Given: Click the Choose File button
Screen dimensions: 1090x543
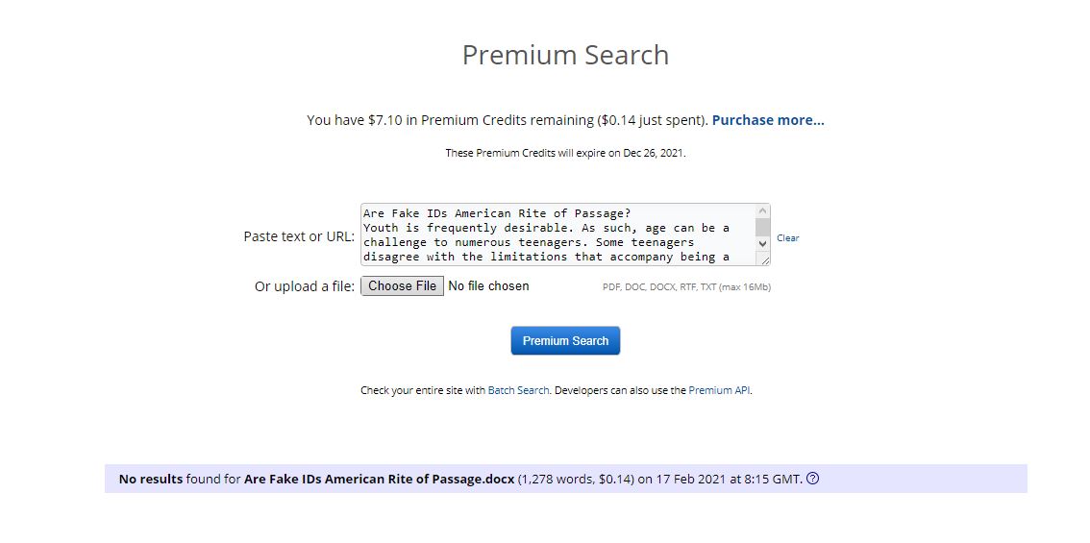Looking at the screenshot, I should pos(402,286).
